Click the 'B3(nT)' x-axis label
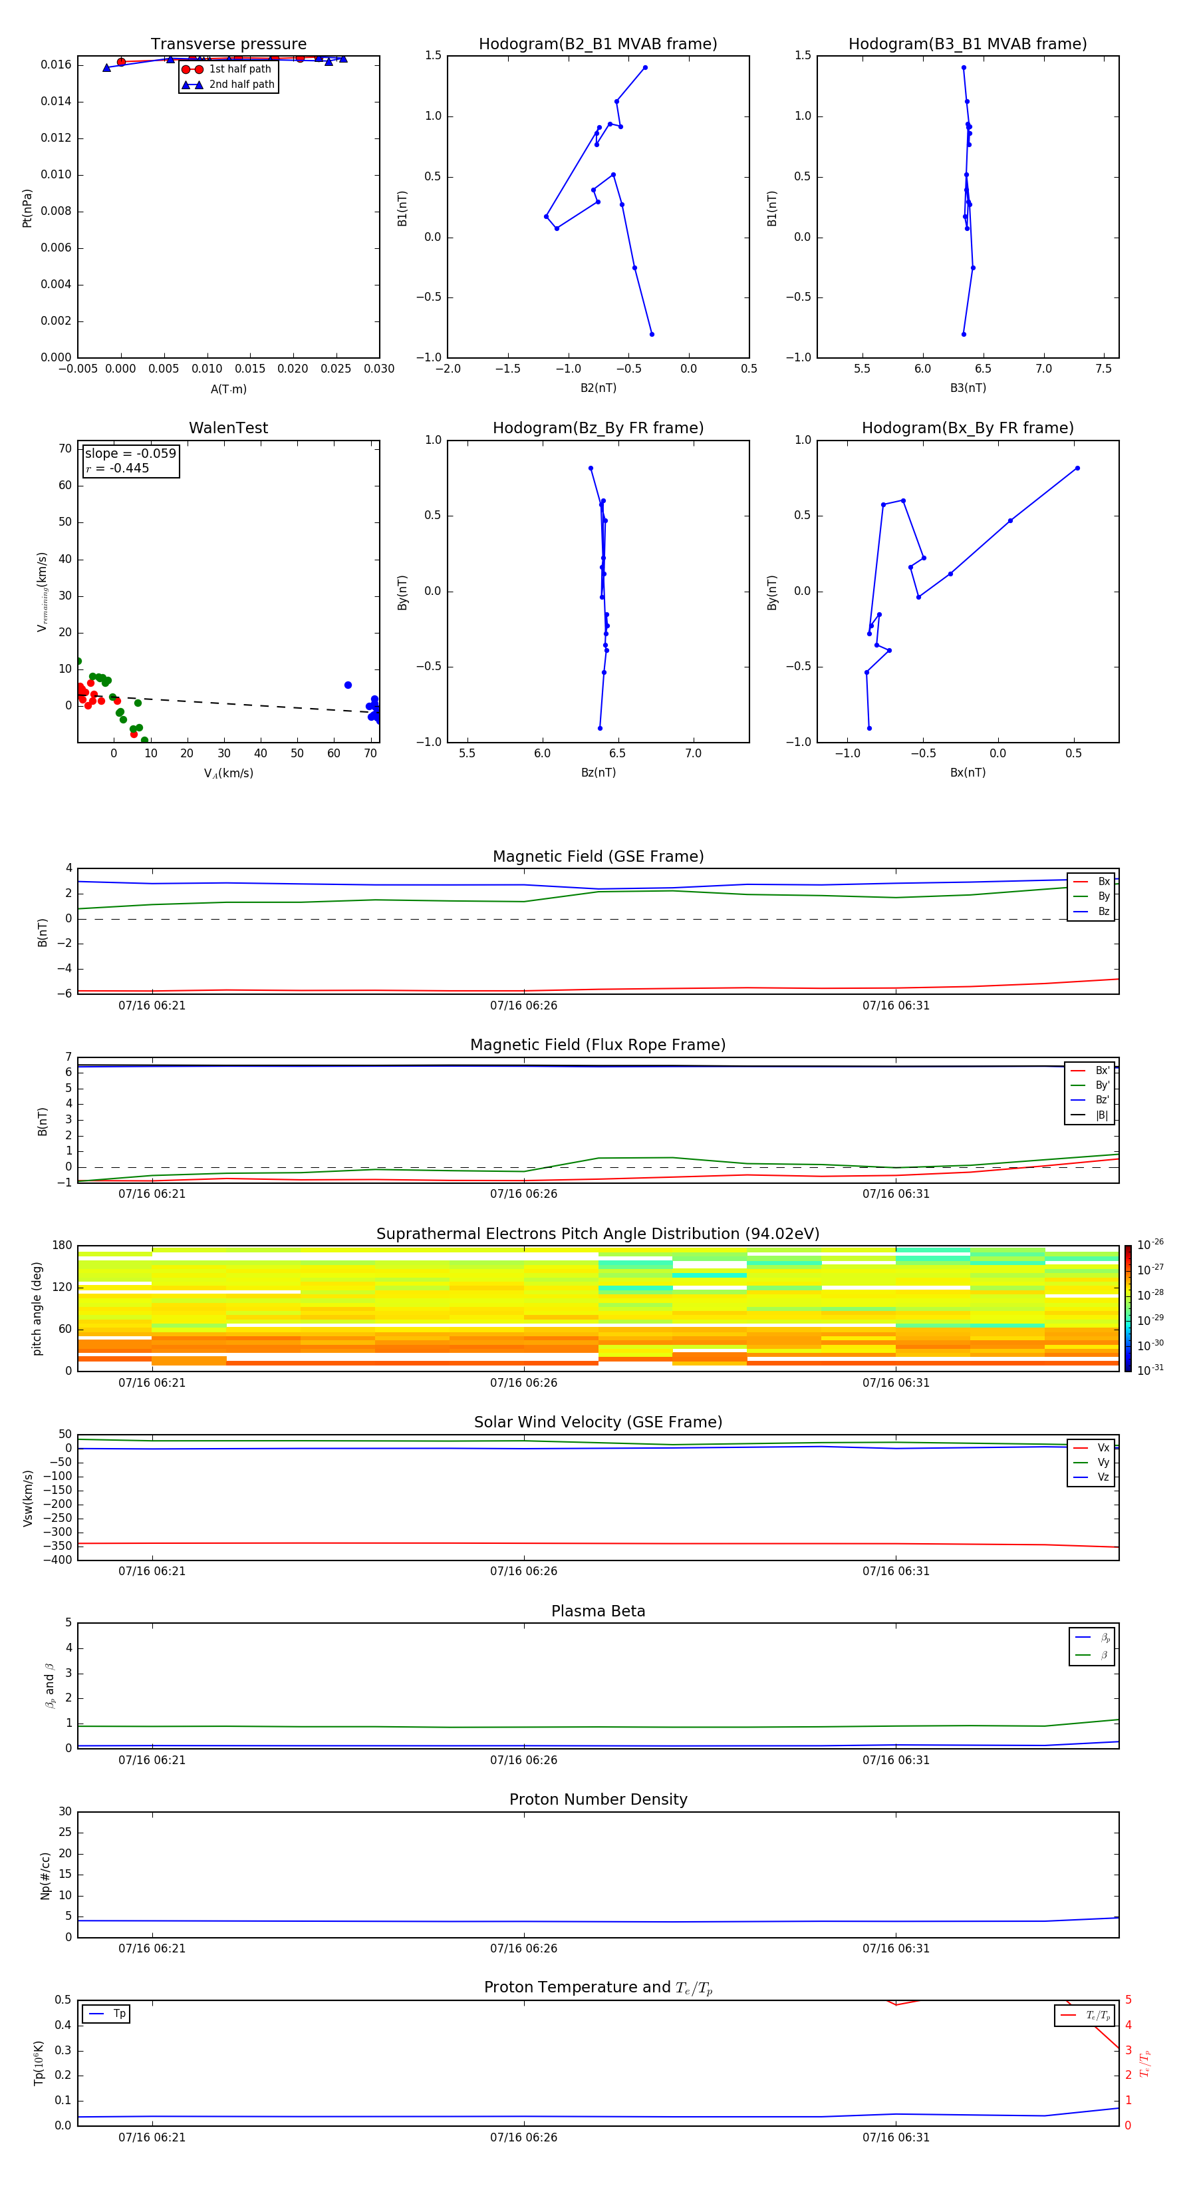The height and width of the screenshot is (2196, 1197). click(x=968, y=388)
